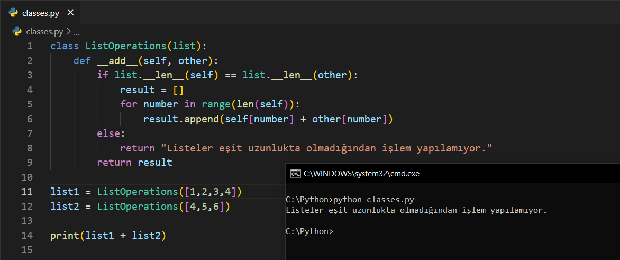Open the classes.py breadcrumb item
620x260 pixels.
[44, 31]
